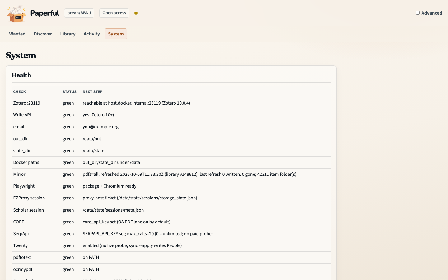This screenshot has height=280, width=448.
Task: Select the pdftotext check label
Action: pos(22,257)
